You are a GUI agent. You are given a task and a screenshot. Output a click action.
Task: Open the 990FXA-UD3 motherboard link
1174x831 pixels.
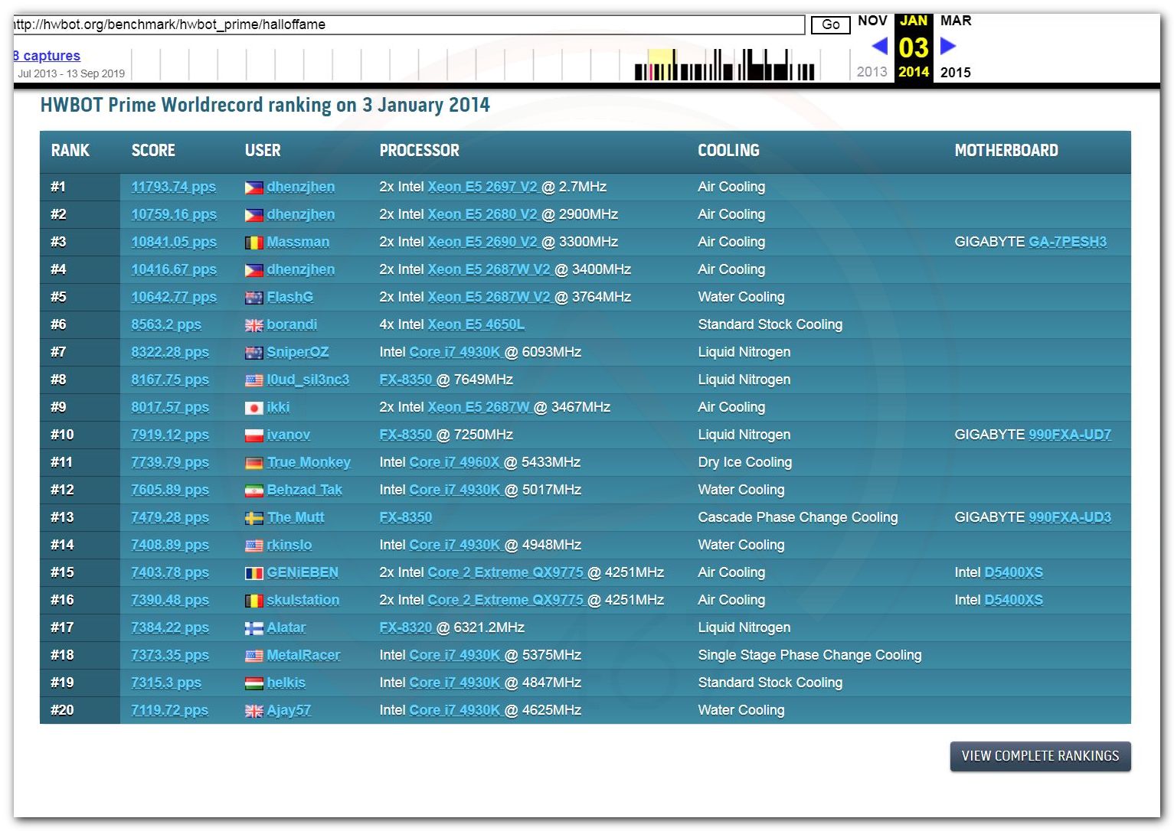click(x=1070, y=517)
